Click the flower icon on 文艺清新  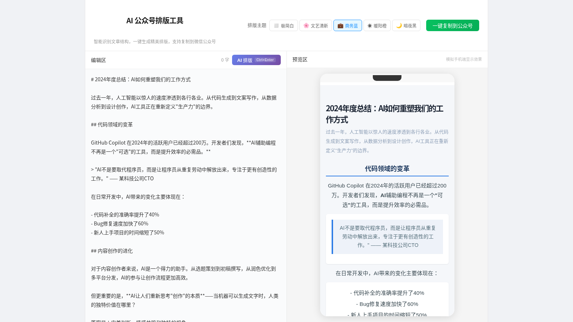point(306,25)
